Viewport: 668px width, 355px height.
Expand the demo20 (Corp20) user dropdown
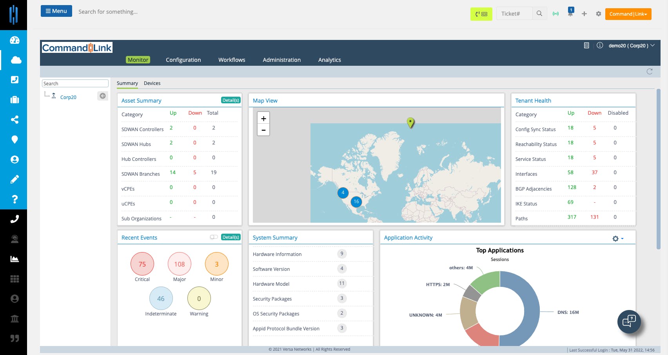tap(632, 45)
